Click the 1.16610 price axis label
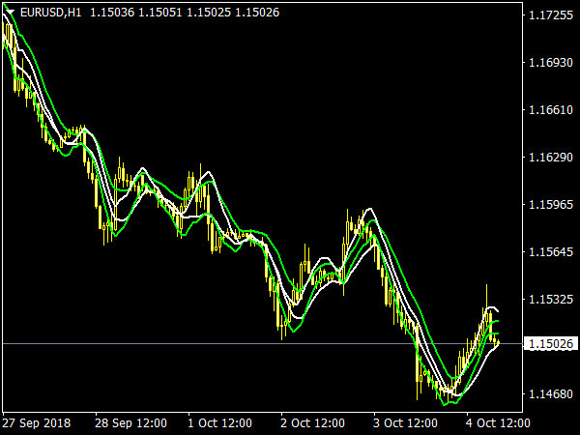The width and height of the screenshot is (580, 435). point(551,110)
